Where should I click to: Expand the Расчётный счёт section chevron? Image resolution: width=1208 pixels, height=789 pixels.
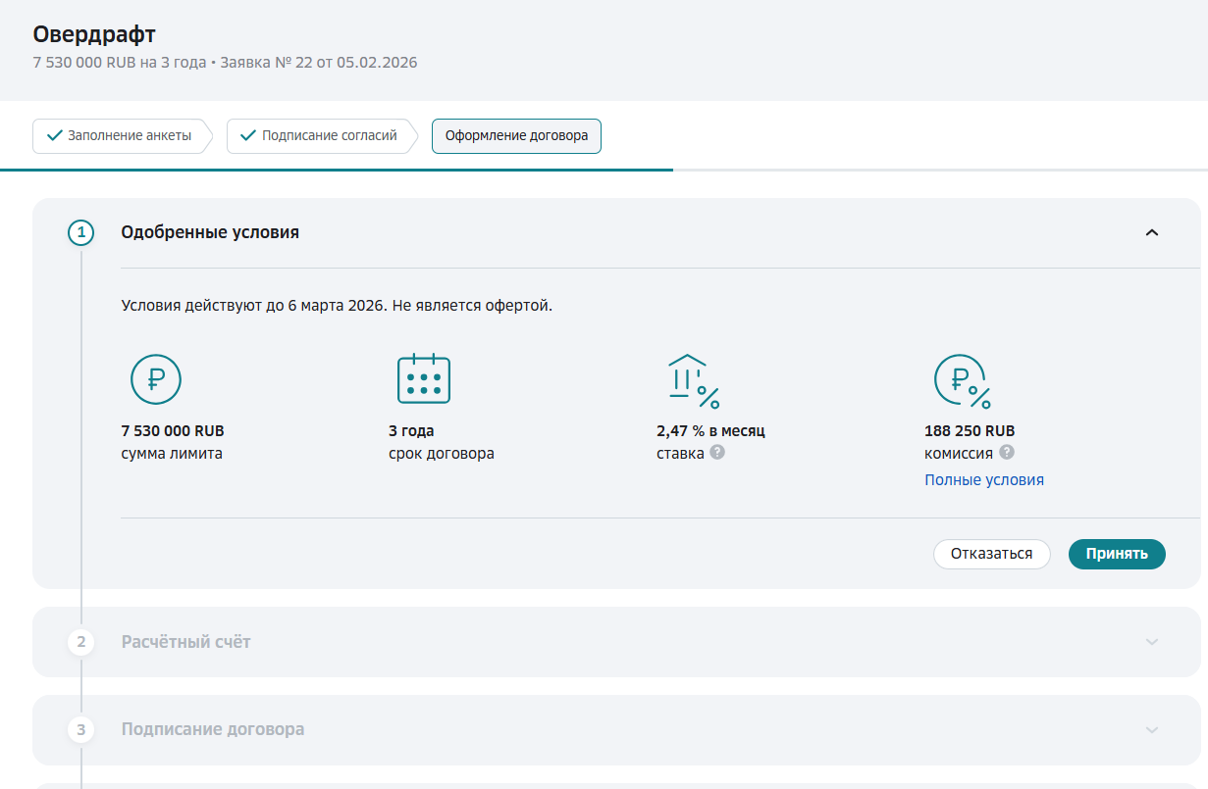click(1152, 642)
